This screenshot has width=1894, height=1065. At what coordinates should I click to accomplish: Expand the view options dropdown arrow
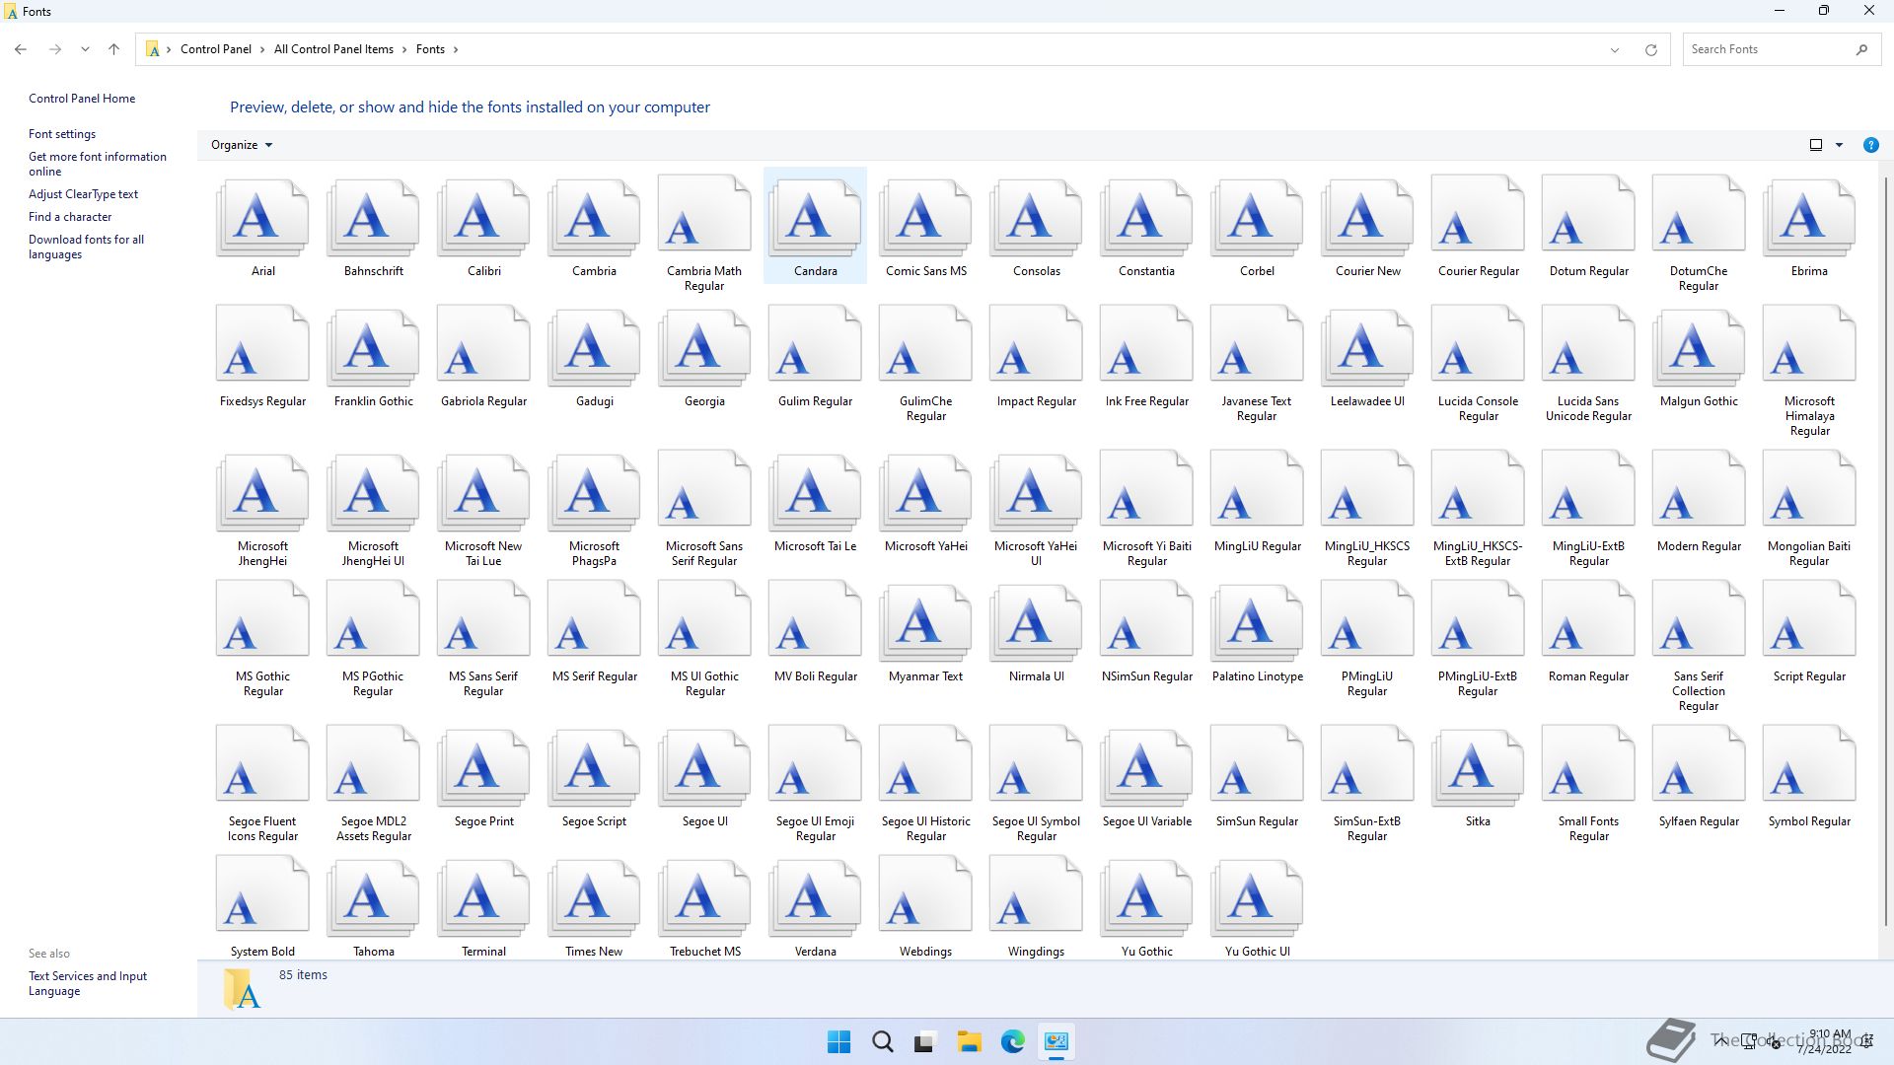click(x=1839, y=145)
